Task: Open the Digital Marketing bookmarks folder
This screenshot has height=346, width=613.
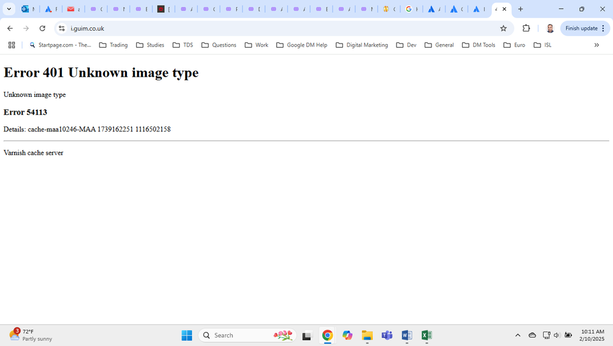Action: [x=362, y=45]
